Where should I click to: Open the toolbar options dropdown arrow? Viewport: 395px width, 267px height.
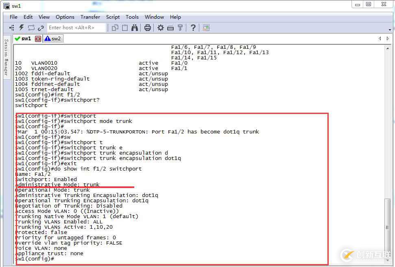(390, 30)
